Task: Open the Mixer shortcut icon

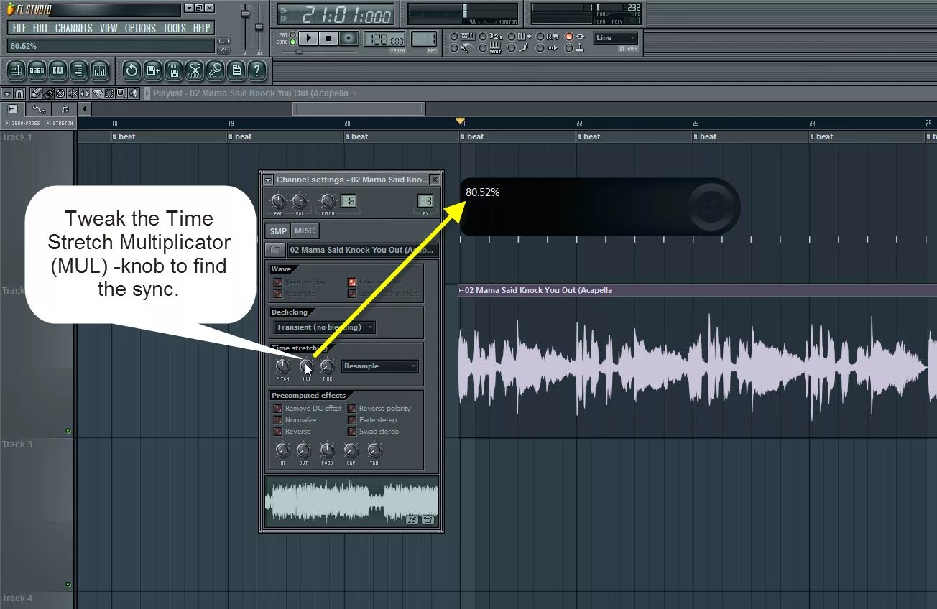Action: (x=100, y=70)
